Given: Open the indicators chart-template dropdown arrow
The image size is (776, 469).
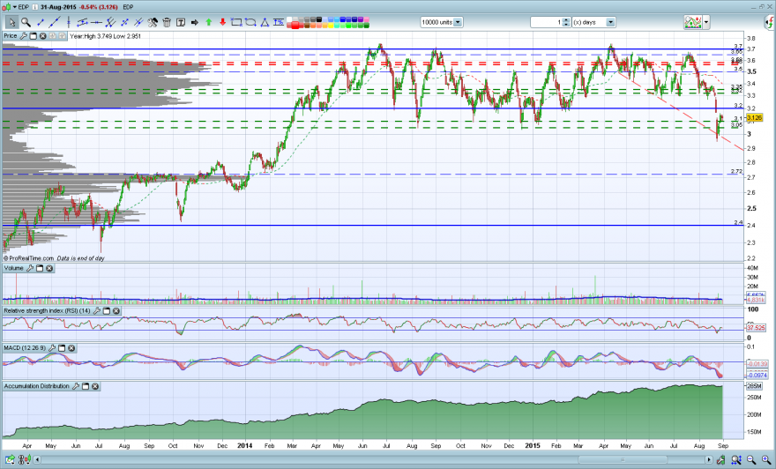Looking at the screenshot, I should click(x=706, y=22).
